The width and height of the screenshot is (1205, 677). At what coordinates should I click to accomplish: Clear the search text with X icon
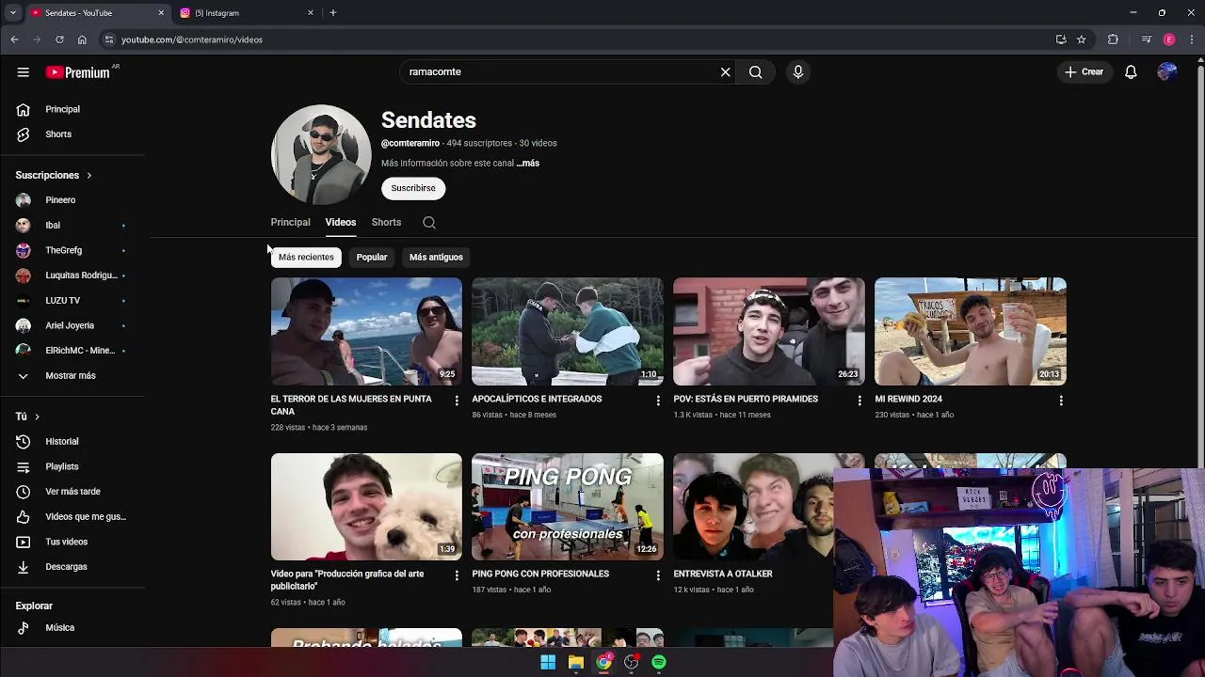(x=725, y=72)
